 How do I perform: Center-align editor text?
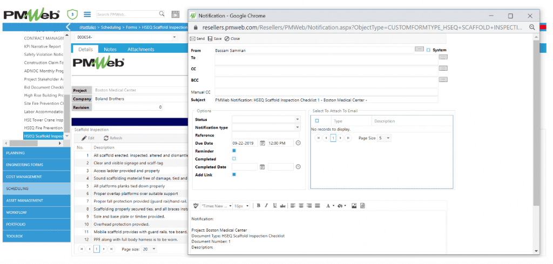(301, 206)
